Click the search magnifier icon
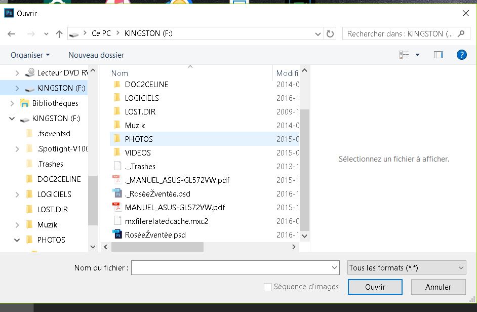The height and width of the screenshot is (312, 477). click(x=461, y=33)
